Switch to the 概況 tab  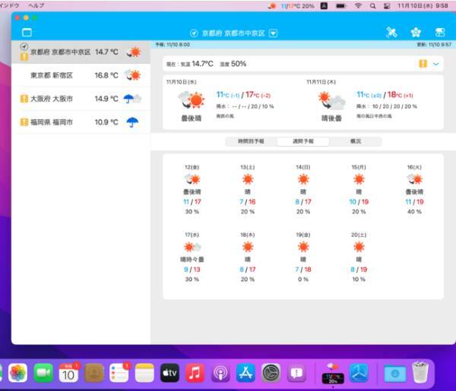(356, 141)
